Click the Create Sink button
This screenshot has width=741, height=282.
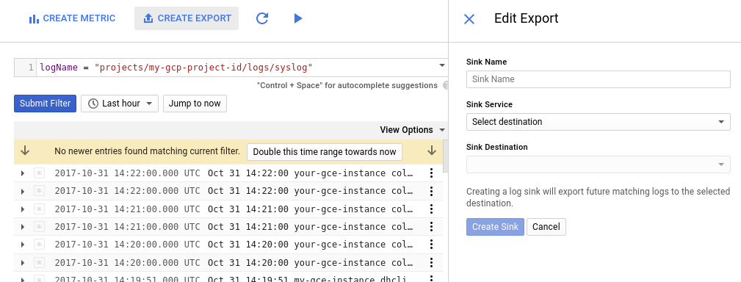(x=495, y=227)
